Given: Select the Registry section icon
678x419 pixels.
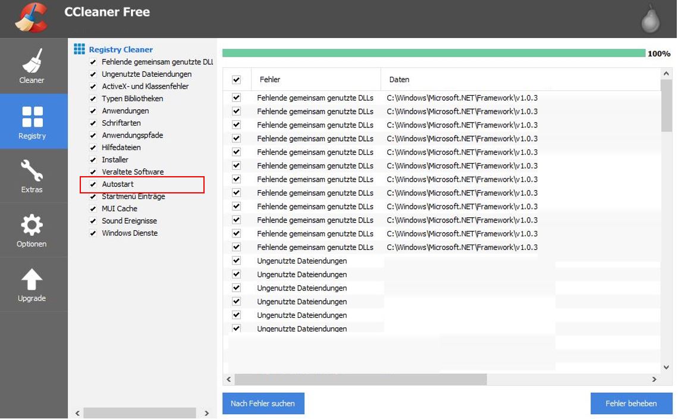Looking at the screenshot, I should (33, 117).
